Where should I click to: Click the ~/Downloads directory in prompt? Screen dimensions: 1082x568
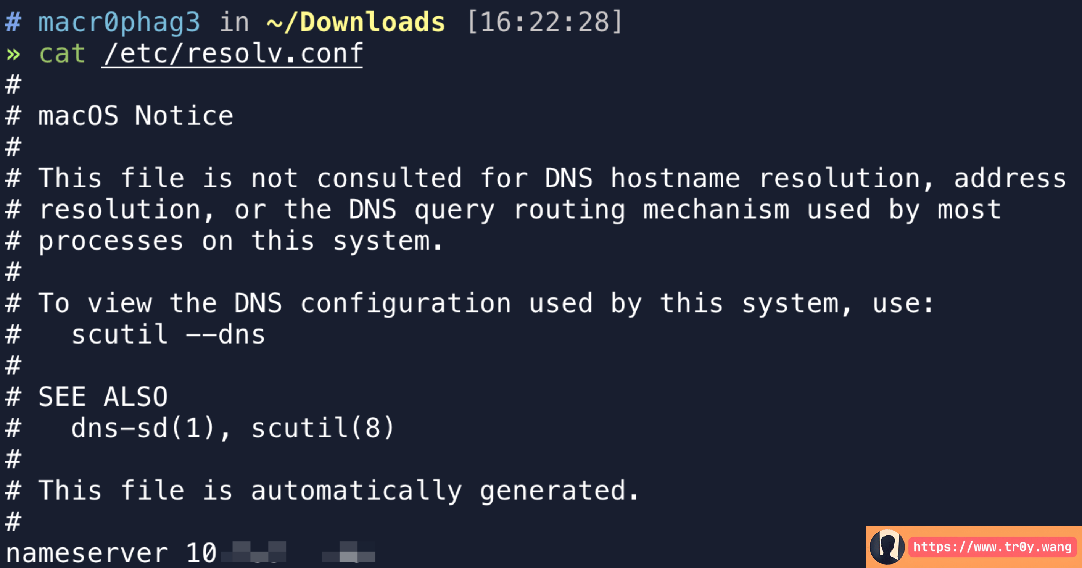click(x=355, y=22)
